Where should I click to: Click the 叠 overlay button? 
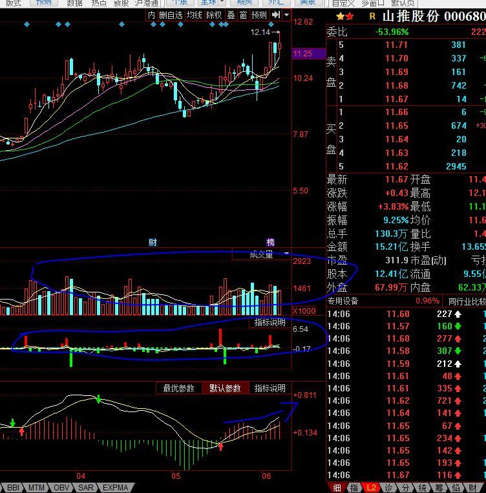coord(231,15)
